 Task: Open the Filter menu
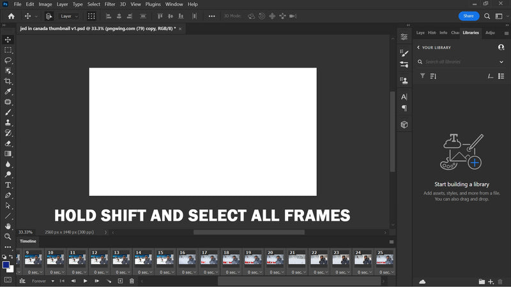pyautogui.click(x=110, y=4)
